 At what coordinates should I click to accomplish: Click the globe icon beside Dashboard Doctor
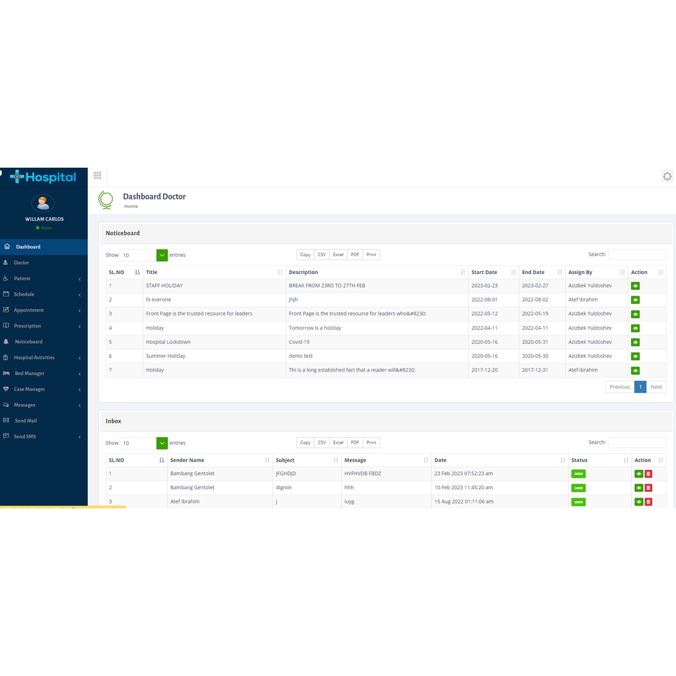point(106,199)
